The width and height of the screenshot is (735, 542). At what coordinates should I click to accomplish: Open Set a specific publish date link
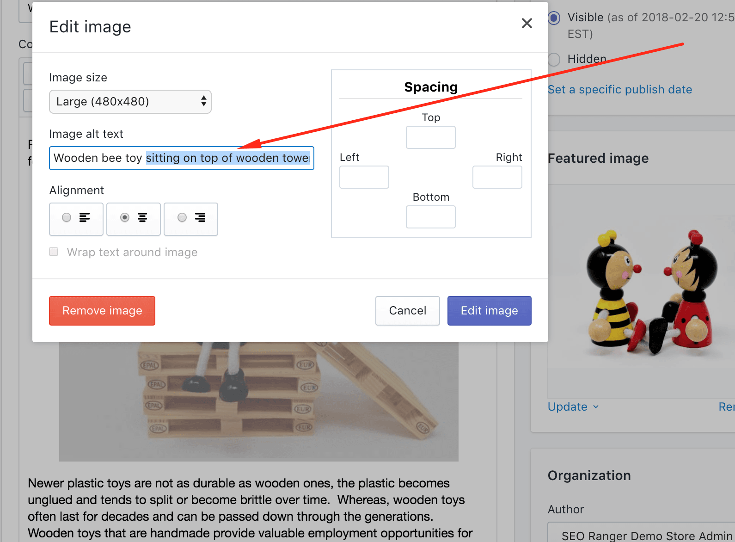[620, 90]
